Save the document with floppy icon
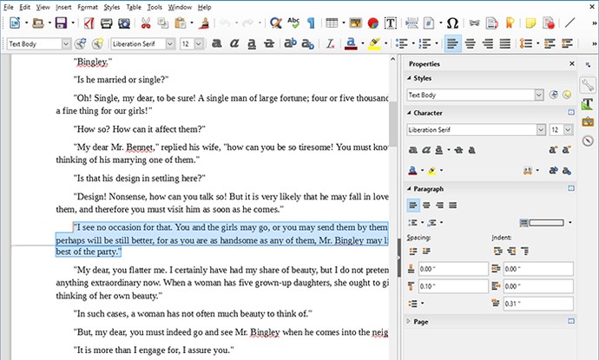Viewport: 599px width, 360px height. click(x=61, y=23)
